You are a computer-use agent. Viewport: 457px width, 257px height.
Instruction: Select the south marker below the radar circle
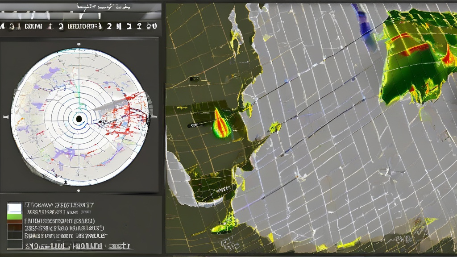pyautogui.click(x=79, y=191)
